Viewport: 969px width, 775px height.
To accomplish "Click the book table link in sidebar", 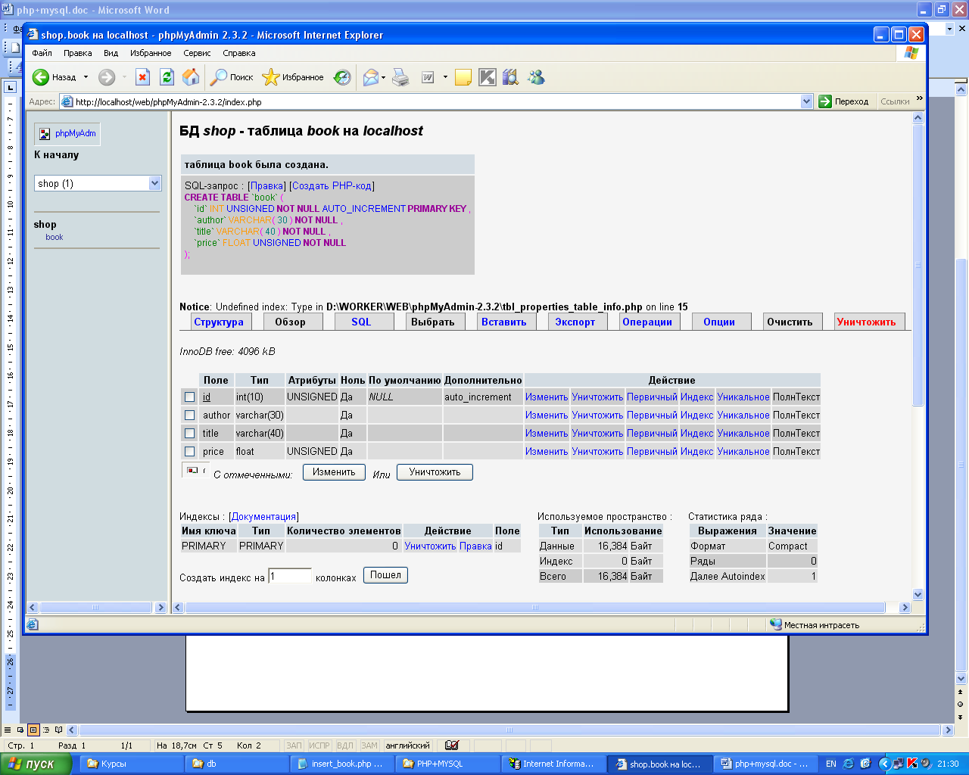I will point(55,237).
